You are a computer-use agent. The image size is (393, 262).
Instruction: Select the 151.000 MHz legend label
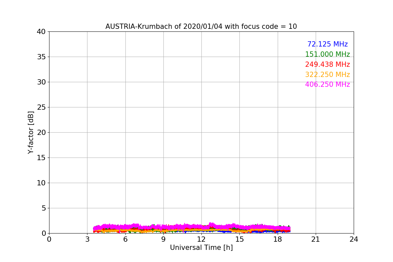(x=327, y=54)
